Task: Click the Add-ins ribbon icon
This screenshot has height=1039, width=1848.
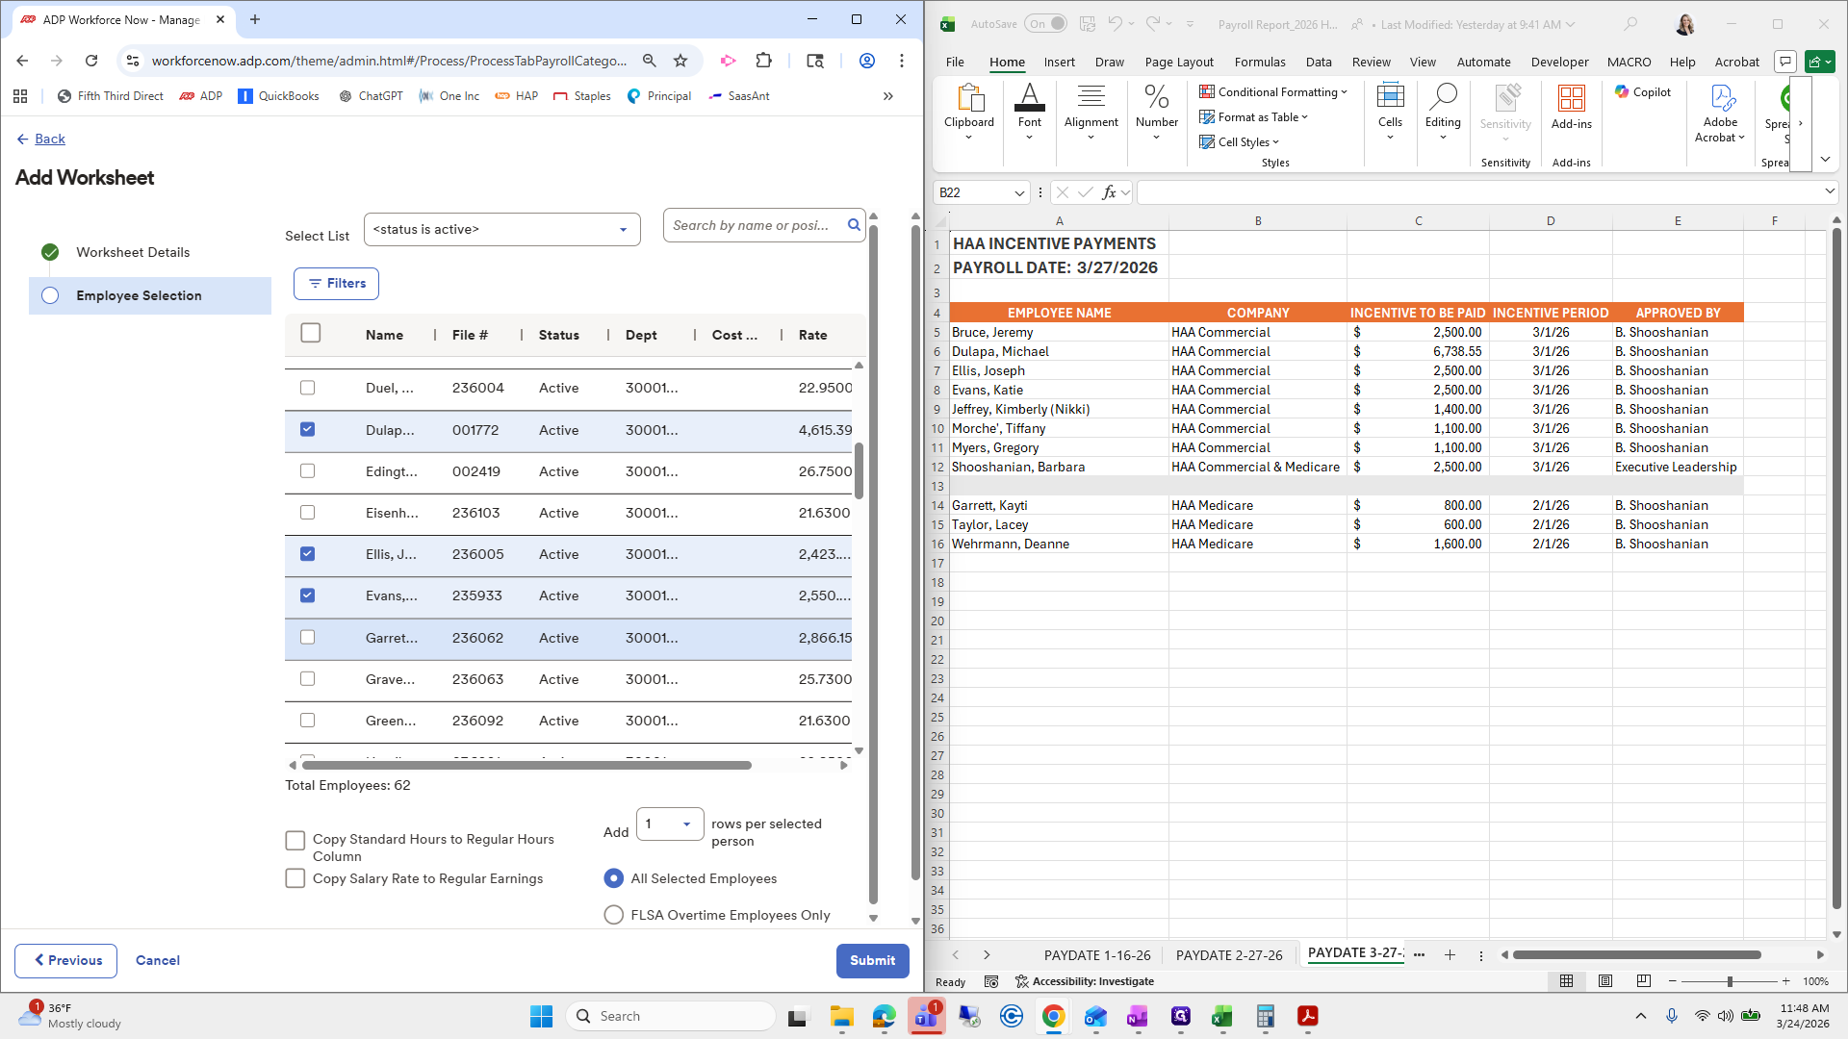Action: [1571, 106]
